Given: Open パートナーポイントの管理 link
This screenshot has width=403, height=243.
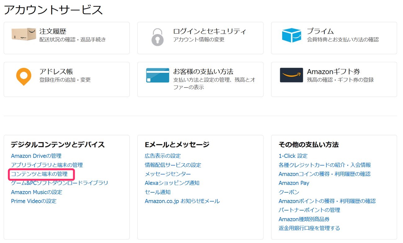Looking at the screenshot, I should click(309, 210).
